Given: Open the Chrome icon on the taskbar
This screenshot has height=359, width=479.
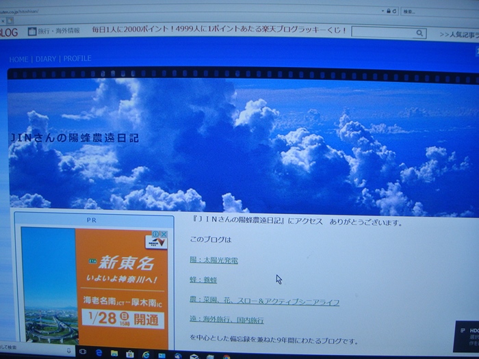Looking at the screenshot, I should tap(226, 357).
